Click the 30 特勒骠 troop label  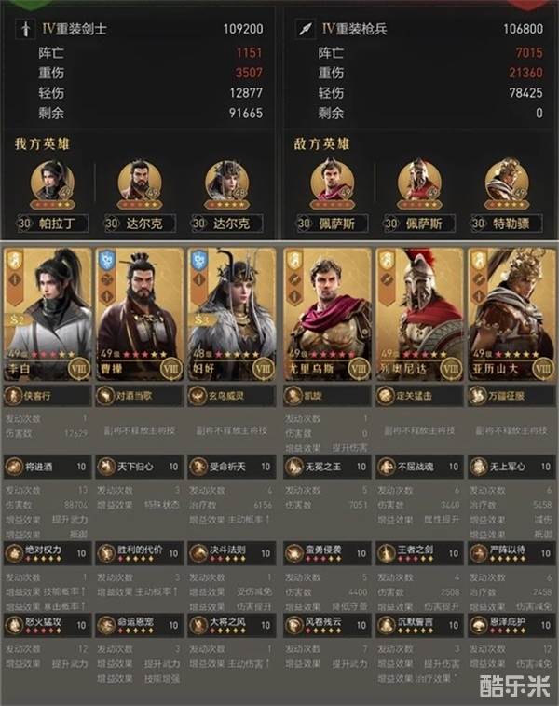pyautogui.click(x=507, y=224)
